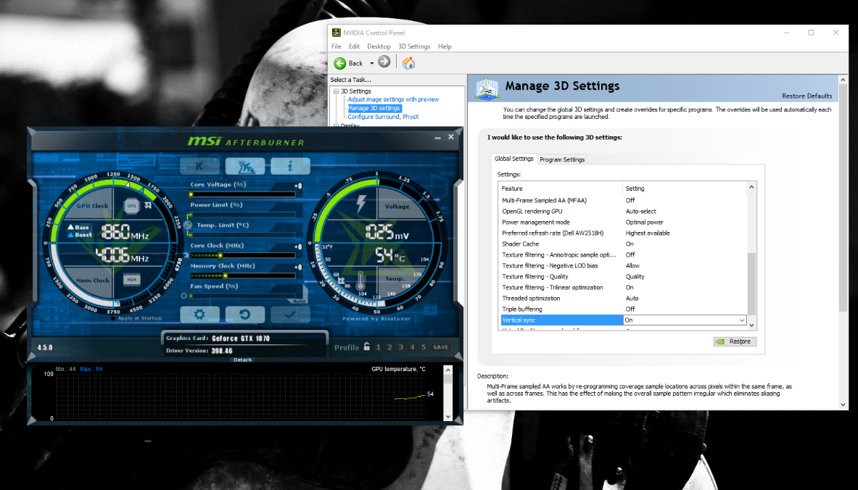Click the Power Limit slider track
The height and width of the screenshot is (490, 858).
pyautogui.click(x=243, y=215)
